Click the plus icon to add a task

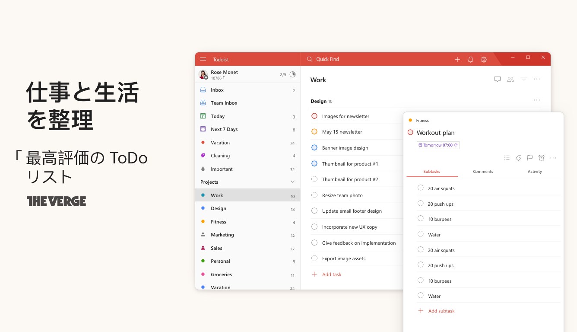point(457,60)
